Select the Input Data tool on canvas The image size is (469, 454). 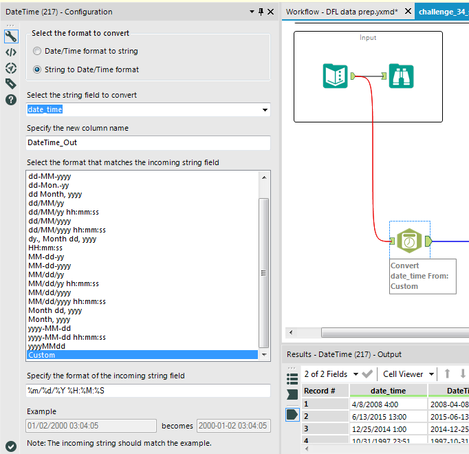335,76
